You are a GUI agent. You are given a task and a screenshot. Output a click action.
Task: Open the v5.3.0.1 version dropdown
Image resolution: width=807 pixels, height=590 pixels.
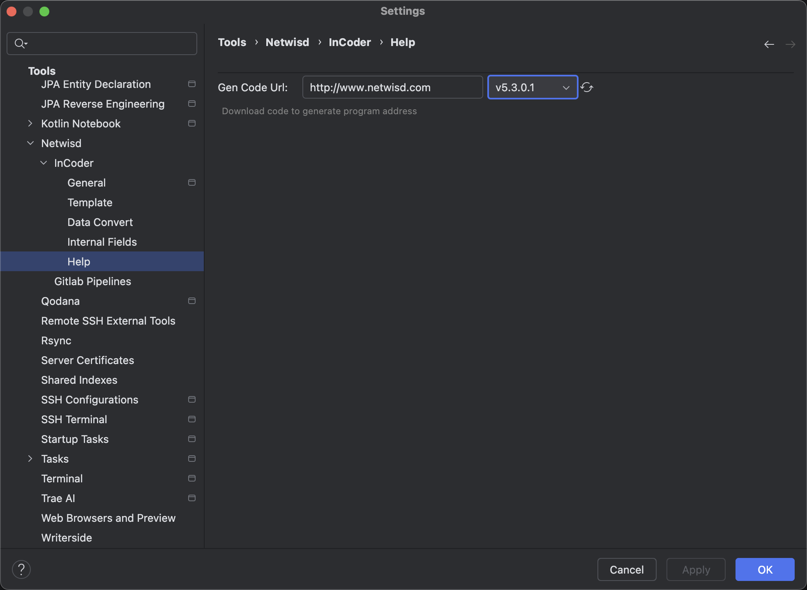[533, 88]
